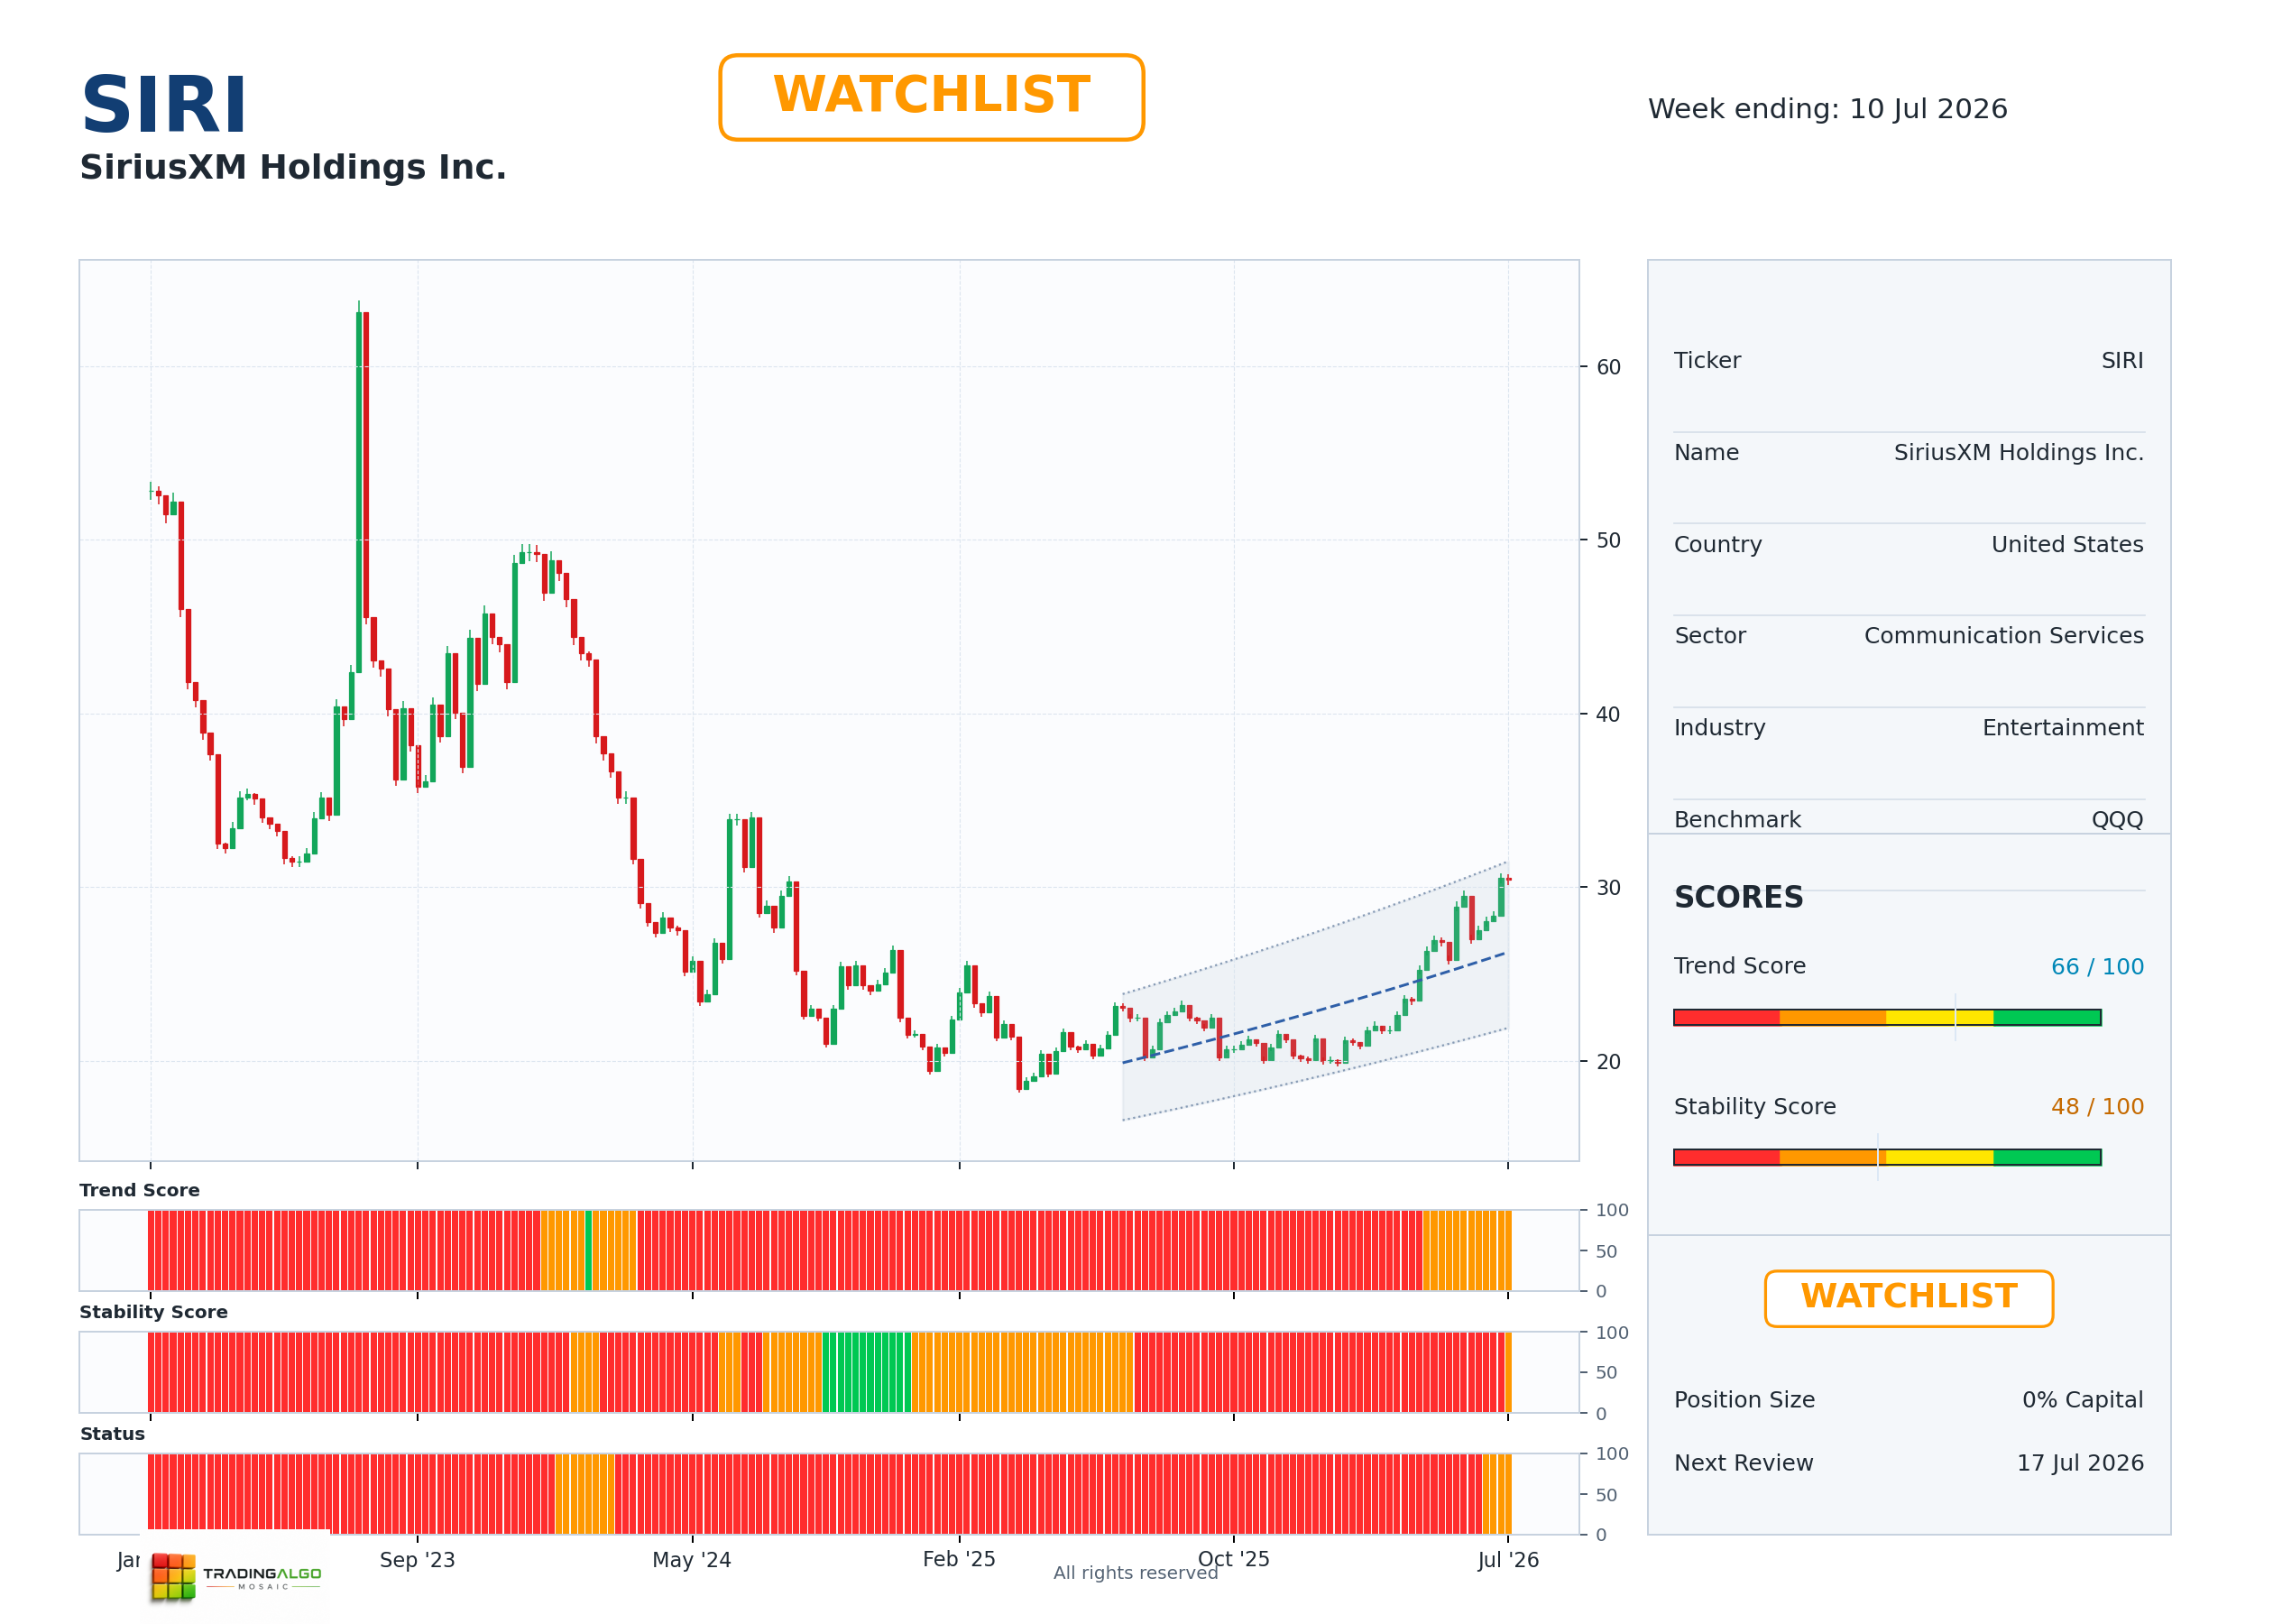Screen dimensions: 2273x1624
Task: Click the 30 price axis label
Action: pyautogui.click(x=1608, y=887)
